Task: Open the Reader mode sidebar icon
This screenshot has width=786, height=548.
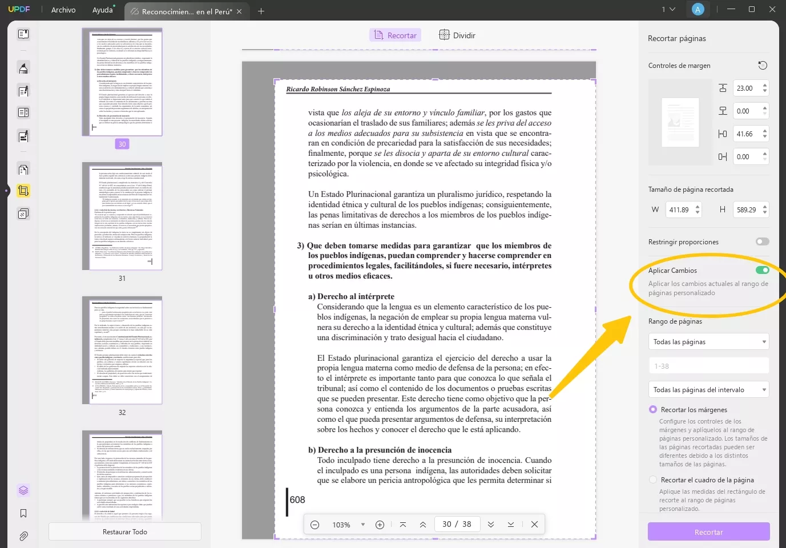Action: pos(23,34)
